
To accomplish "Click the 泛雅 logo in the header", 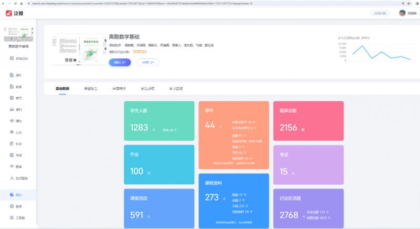I will pyautogui.click(x=16, y=13).
